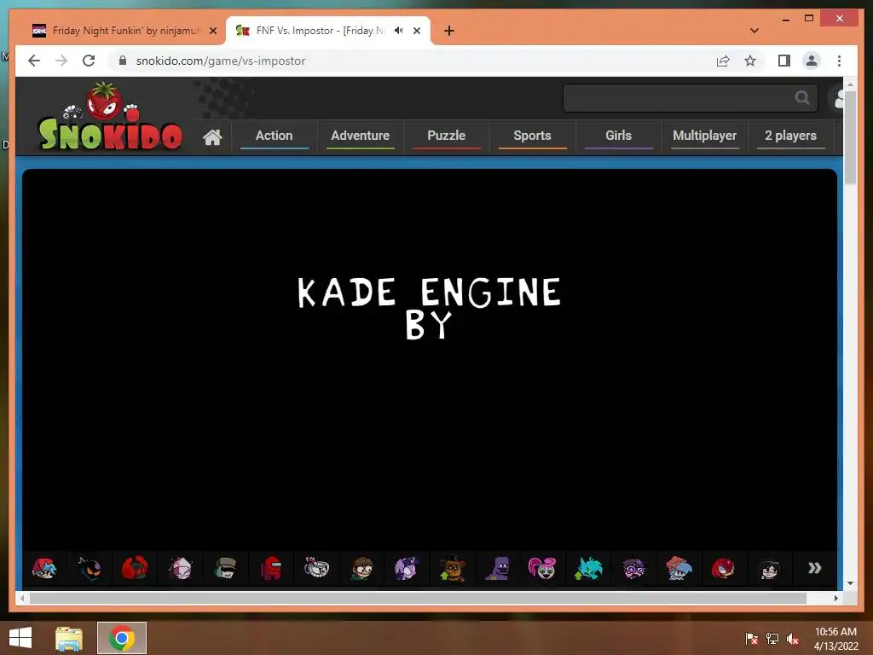Click the Kade Engine game canvas
The height and width of the screenshot is (655, 873).
coord(430,359)
